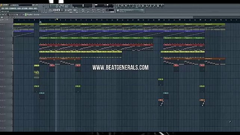Select the Track 5 header

coord(6,54)
